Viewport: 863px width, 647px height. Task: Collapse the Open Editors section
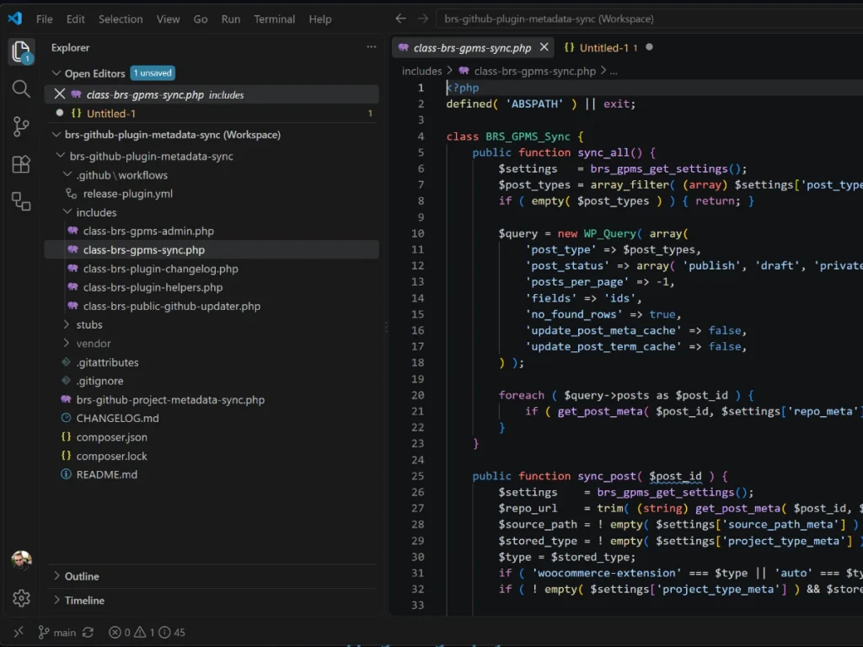click(56, 73)
